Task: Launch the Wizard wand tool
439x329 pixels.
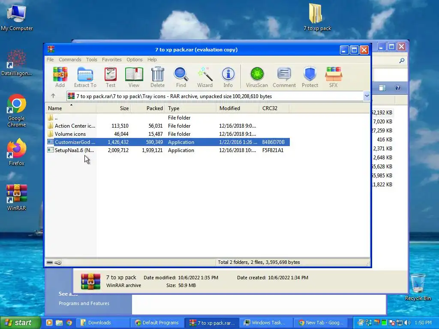Action: pyautogui.click(x=204, y=77)
